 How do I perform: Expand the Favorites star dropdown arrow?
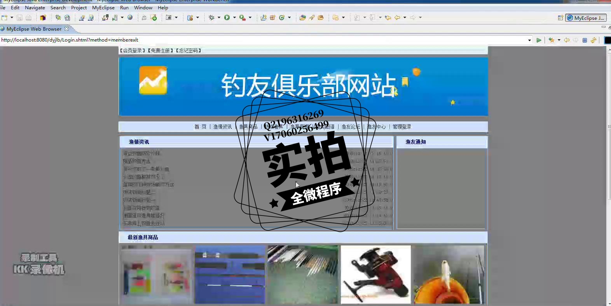point(559,40)
